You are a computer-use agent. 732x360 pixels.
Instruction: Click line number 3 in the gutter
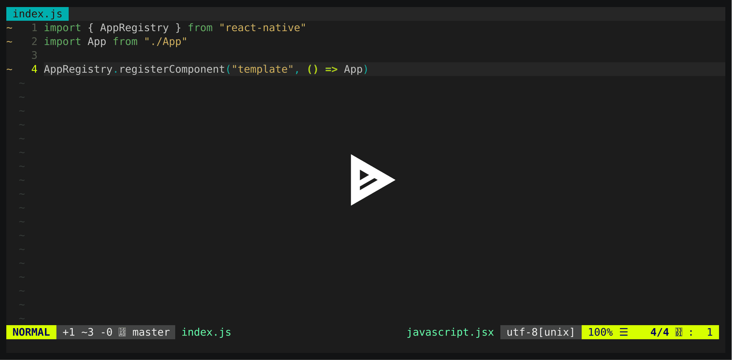tap(34, 55)
